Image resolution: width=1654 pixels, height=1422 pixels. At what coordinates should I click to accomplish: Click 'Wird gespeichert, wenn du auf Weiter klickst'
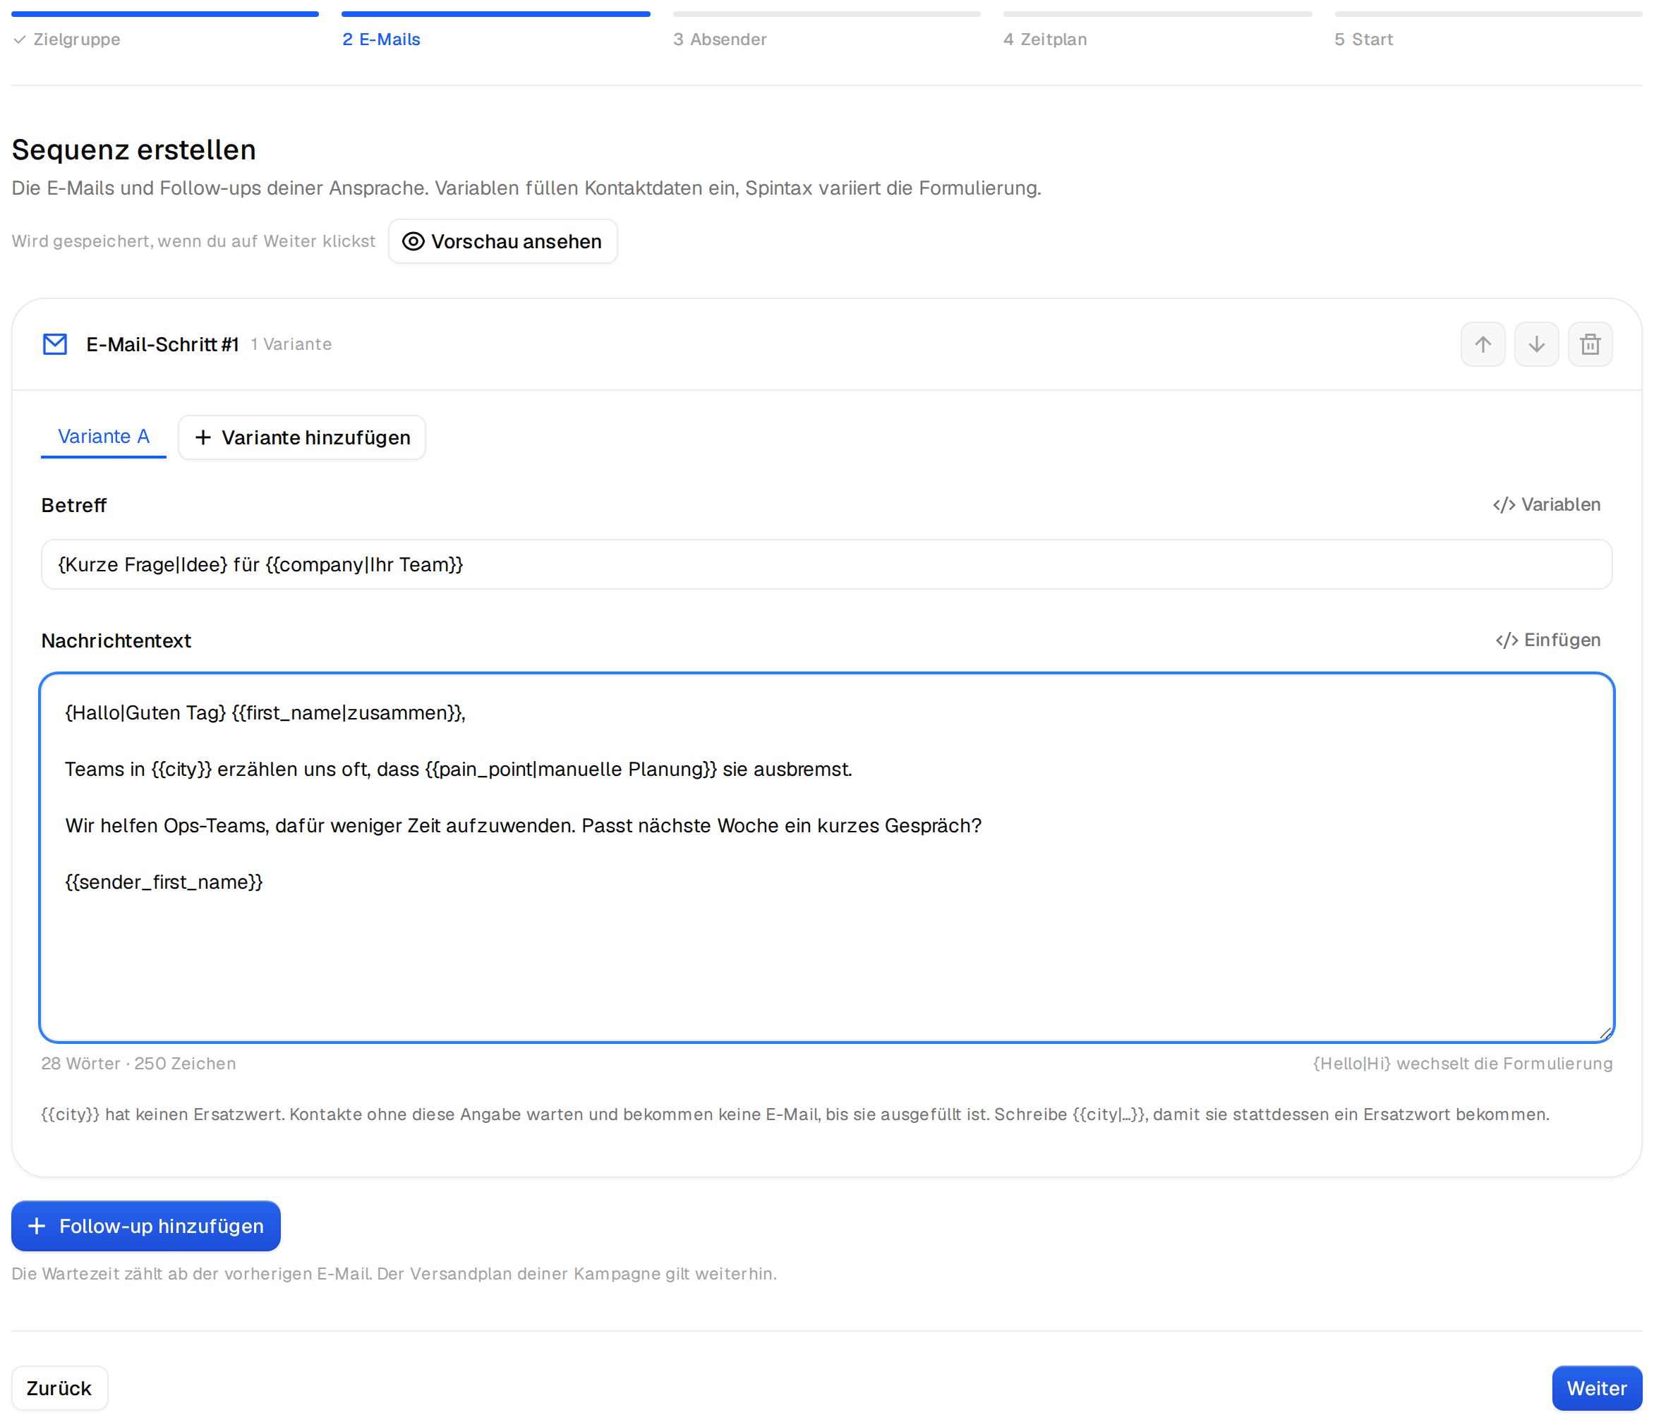coord(193,241)
